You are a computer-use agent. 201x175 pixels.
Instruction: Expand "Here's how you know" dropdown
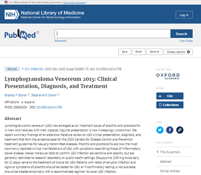click(x=75, y=2)
